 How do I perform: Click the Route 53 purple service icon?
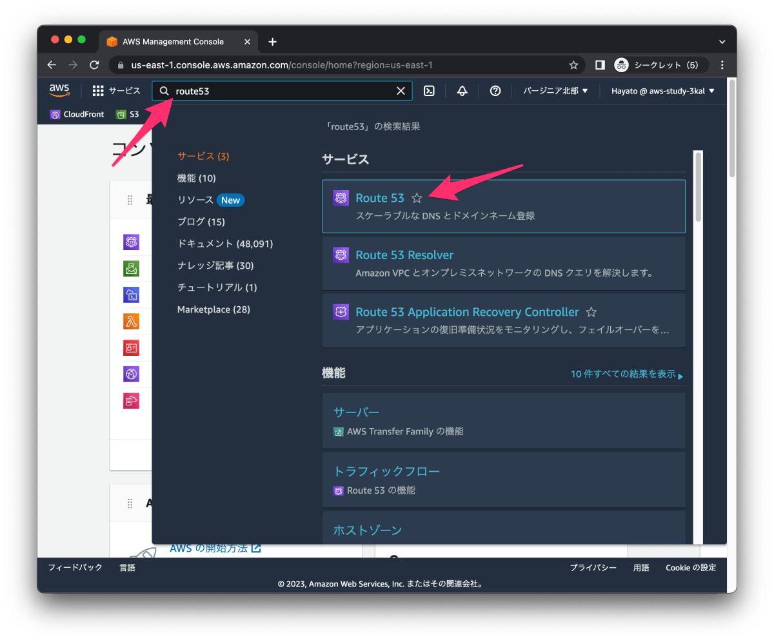pyautogui.click(x=341, y=198)
